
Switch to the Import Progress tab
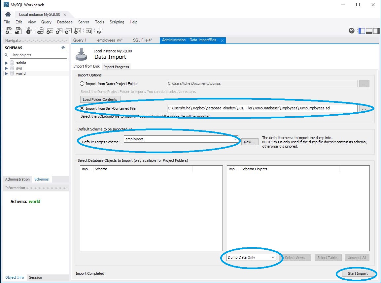point(116,67)
